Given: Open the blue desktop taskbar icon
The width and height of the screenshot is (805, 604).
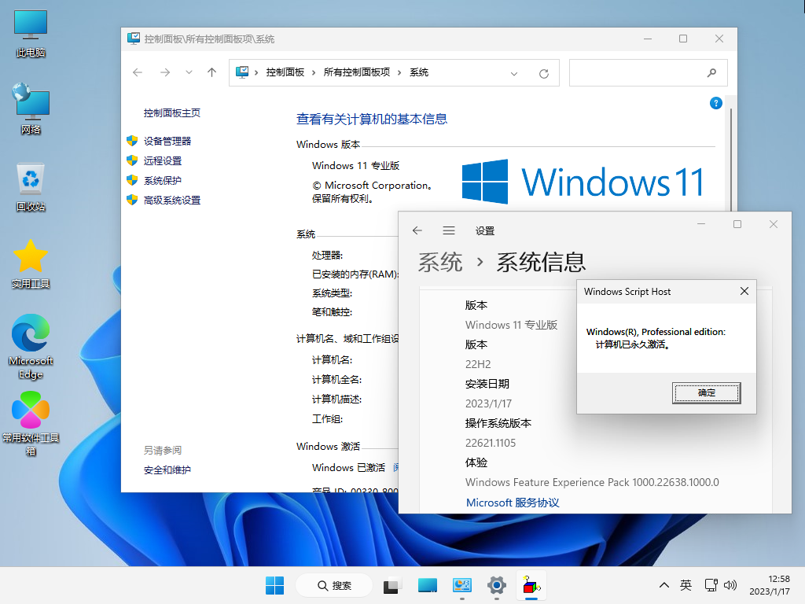Looking at the screenshot, I should (427, 585).
